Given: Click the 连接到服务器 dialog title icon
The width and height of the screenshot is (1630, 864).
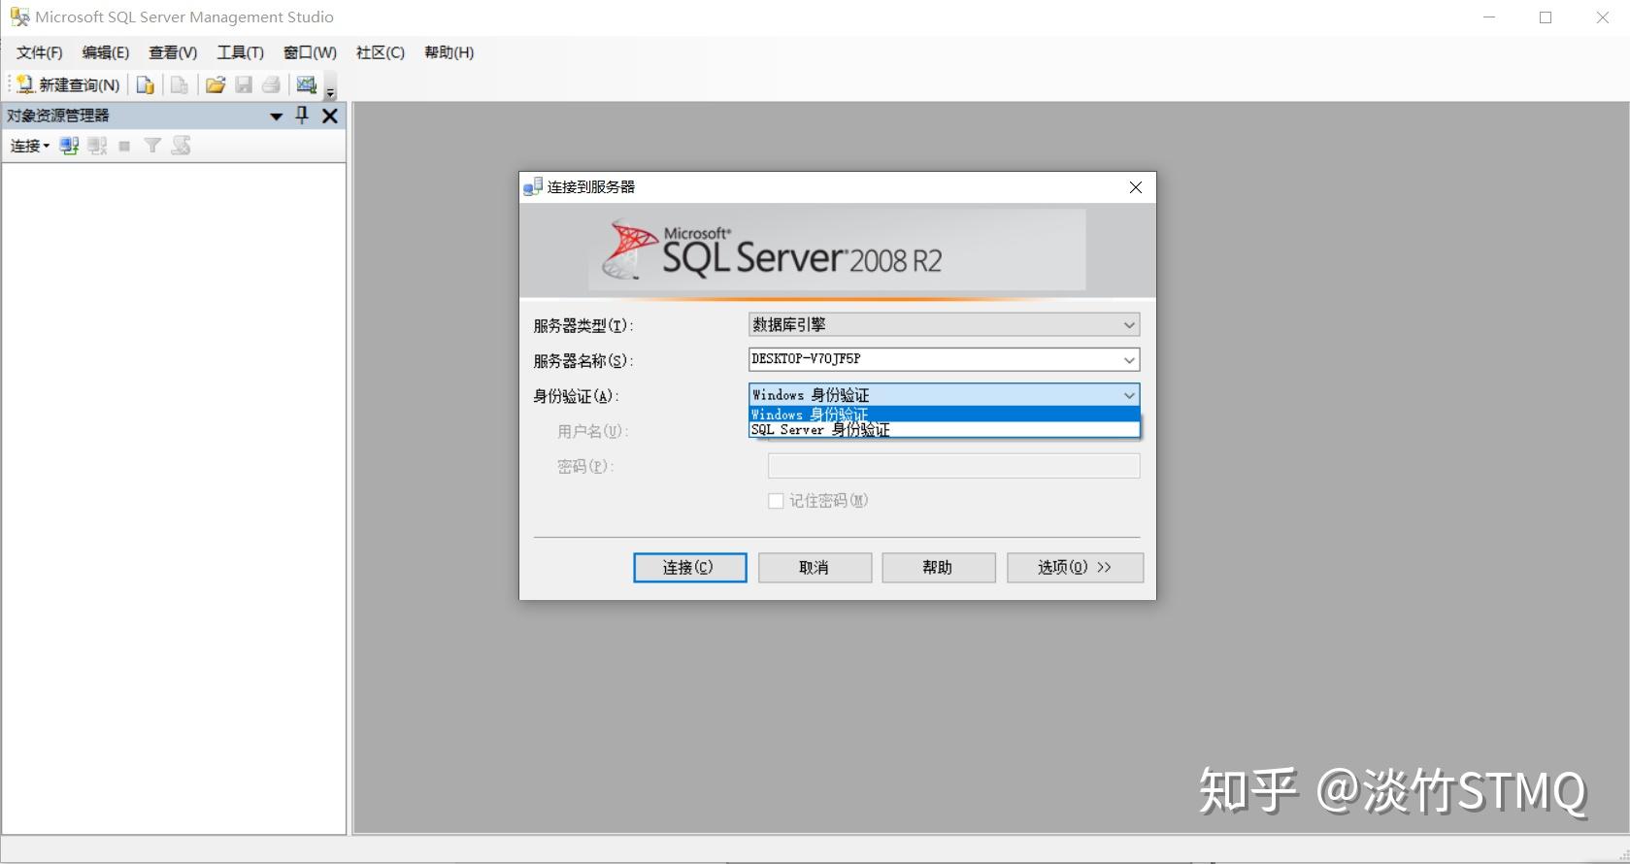Looking at the screenshot, I should coord(532,186).
